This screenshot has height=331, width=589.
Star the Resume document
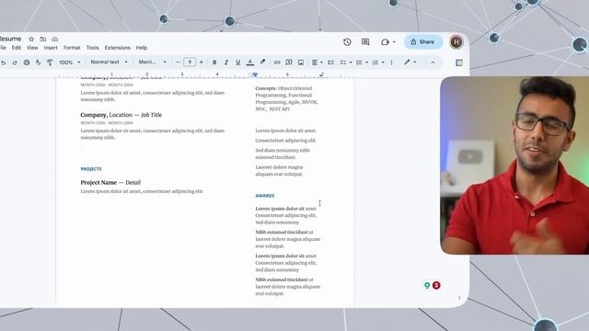(x=31, y=39)
